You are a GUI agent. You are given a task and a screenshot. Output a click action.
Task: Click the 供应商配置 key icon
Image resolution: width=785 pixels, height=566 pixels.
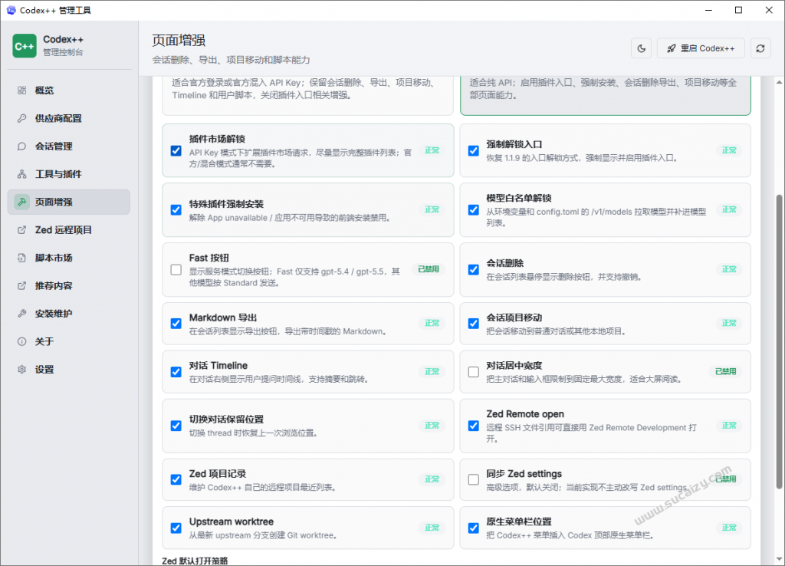click(x=21, y=118)
